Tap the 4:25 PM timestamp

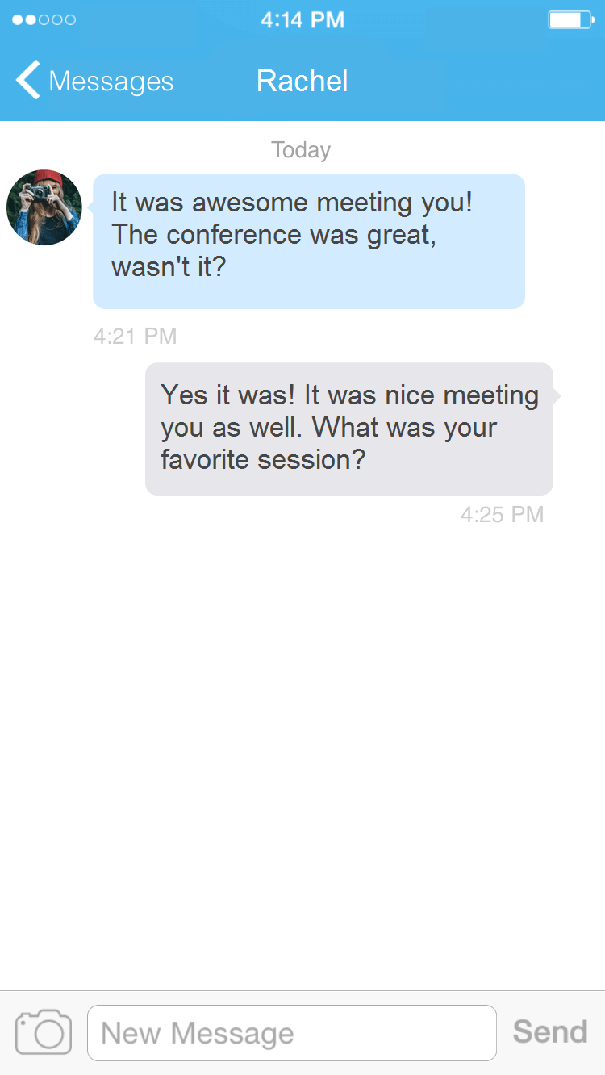[503, 514]
